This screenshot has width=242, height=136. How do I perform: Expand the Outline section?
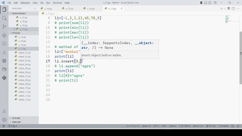pos(23,118)
